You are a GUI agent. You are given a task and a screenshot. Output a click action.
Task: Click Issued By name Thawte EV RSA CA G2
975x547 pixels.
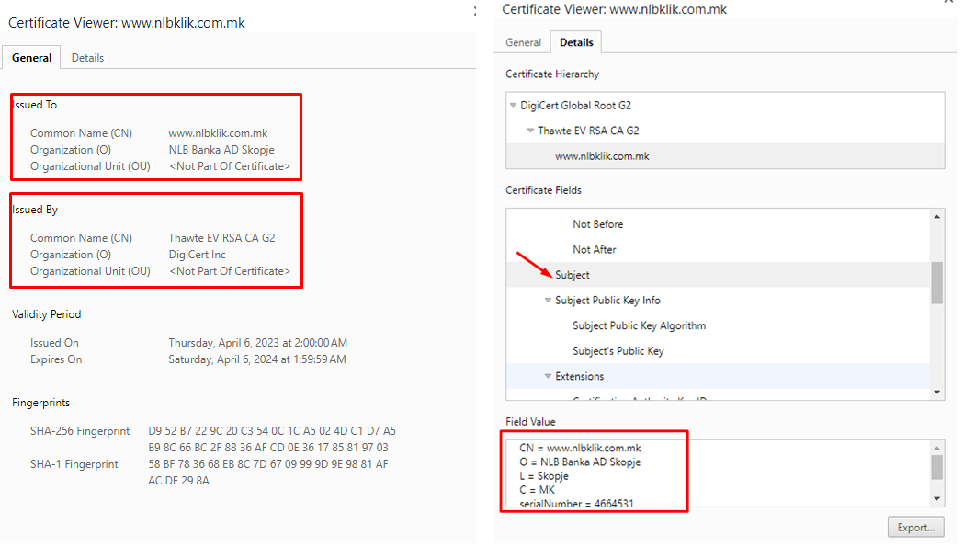[222, 238]
